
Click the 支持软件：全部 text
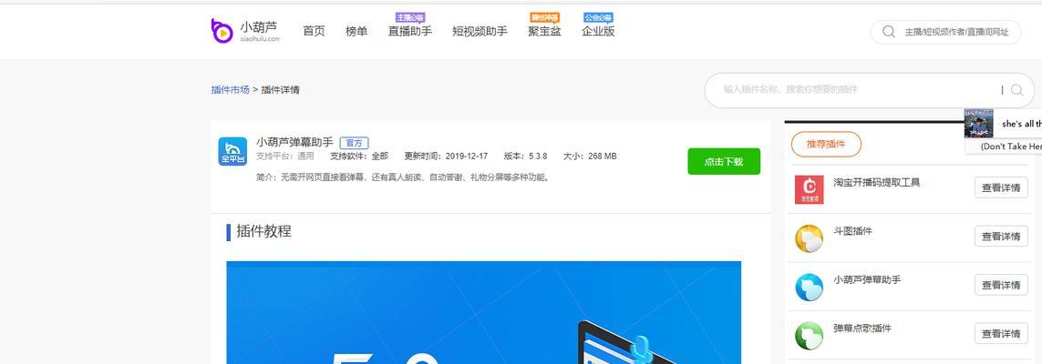coord(359,157)
